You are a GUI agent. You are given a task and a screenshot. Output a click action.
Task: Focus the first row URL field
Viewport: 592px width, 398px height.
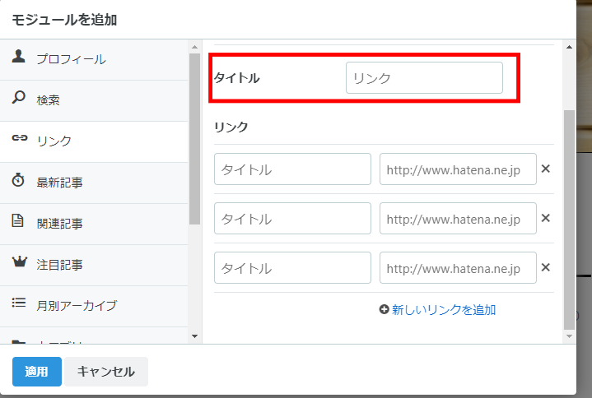point(458,169)
